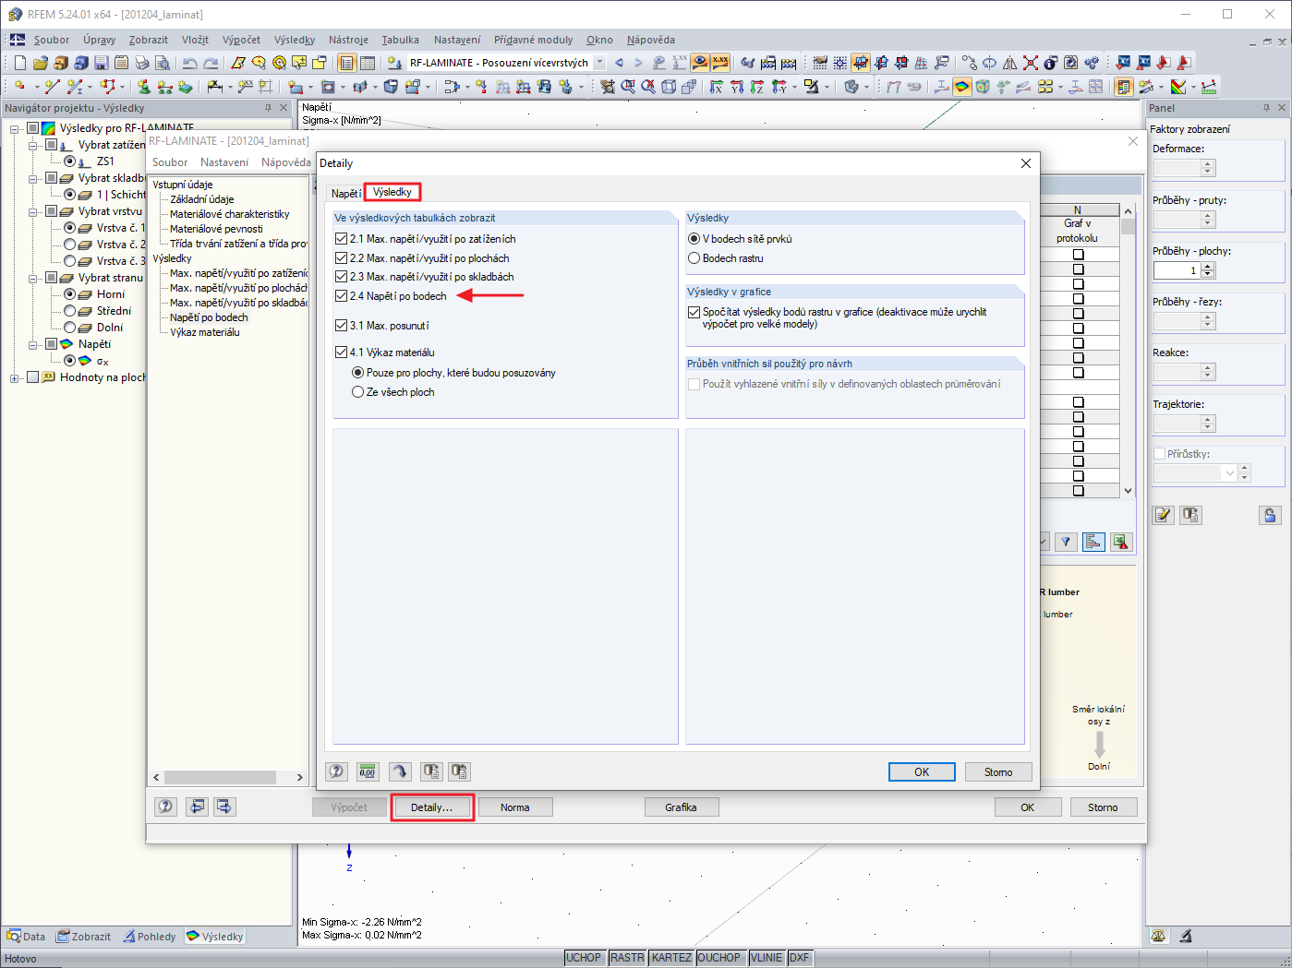
Task: Expand 'Hodnoty na plochách' tree node
Action: pyautogui.click(x=16, y=377)
